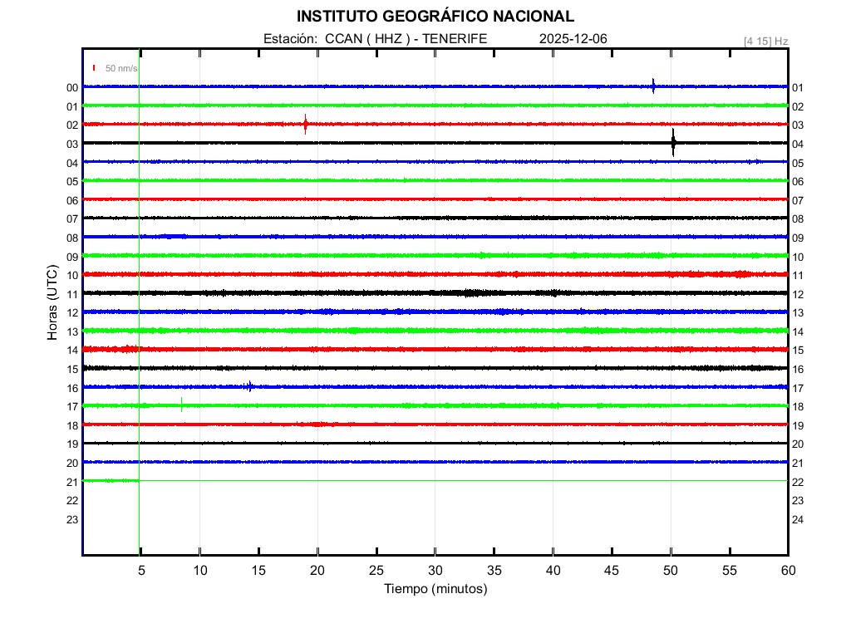Click the blue event on the 16 hour trace
The image size is (851, 638).
click(249, 385)
